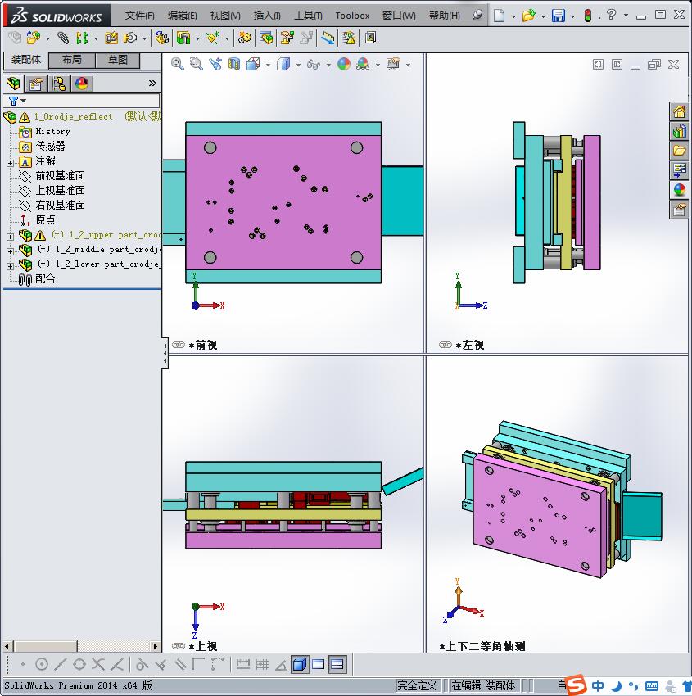The width and height of the screenshot is (692, 696).
Task: Open the DisplayManager colored-ball tab
Action: pyautogui.click(x=81, y=83)
